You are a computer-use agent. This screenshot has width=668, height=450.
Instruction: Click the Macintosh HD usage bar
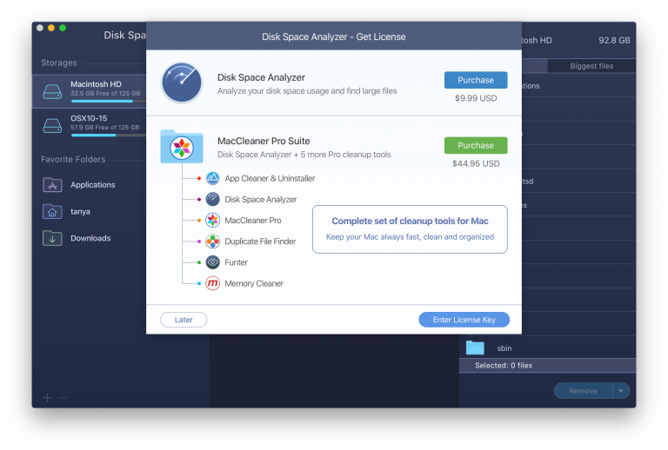point(109,102)
